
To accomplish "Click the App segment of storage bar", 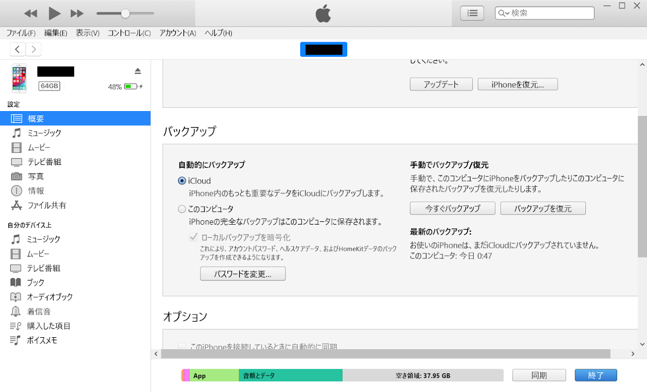I will 214,376.
